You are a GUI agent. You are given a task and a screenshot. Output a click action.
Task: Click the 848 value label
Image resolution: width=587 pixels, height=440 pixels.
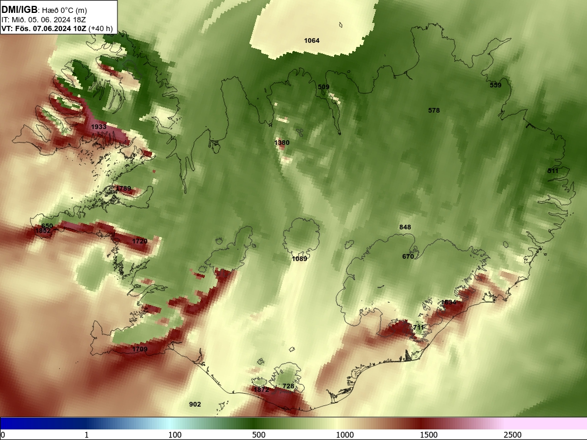405,226
